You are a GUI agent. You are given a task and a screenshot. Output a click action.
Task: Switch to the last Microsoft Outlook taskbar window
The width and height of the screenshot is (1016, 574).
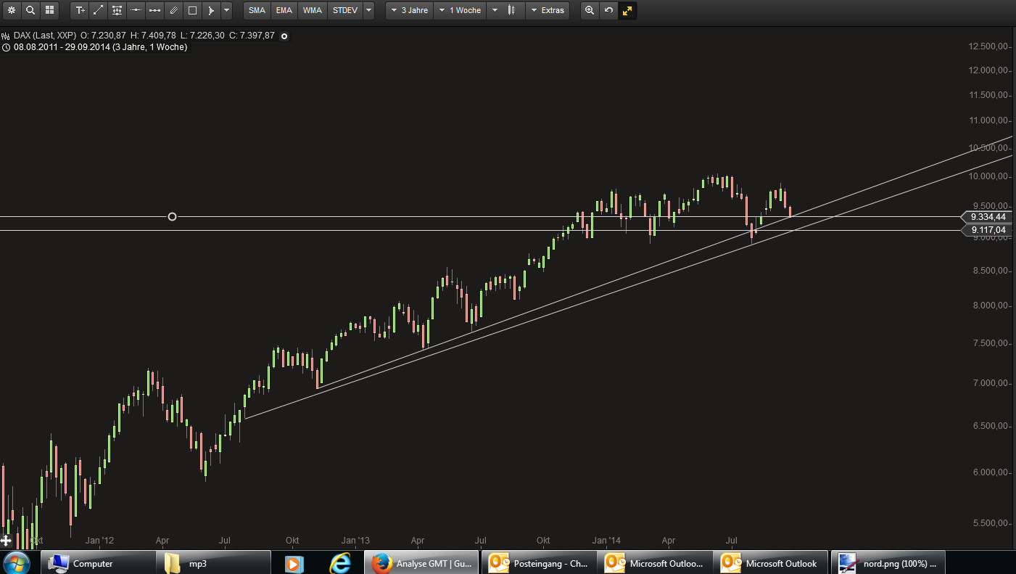[x=771, y=562]
